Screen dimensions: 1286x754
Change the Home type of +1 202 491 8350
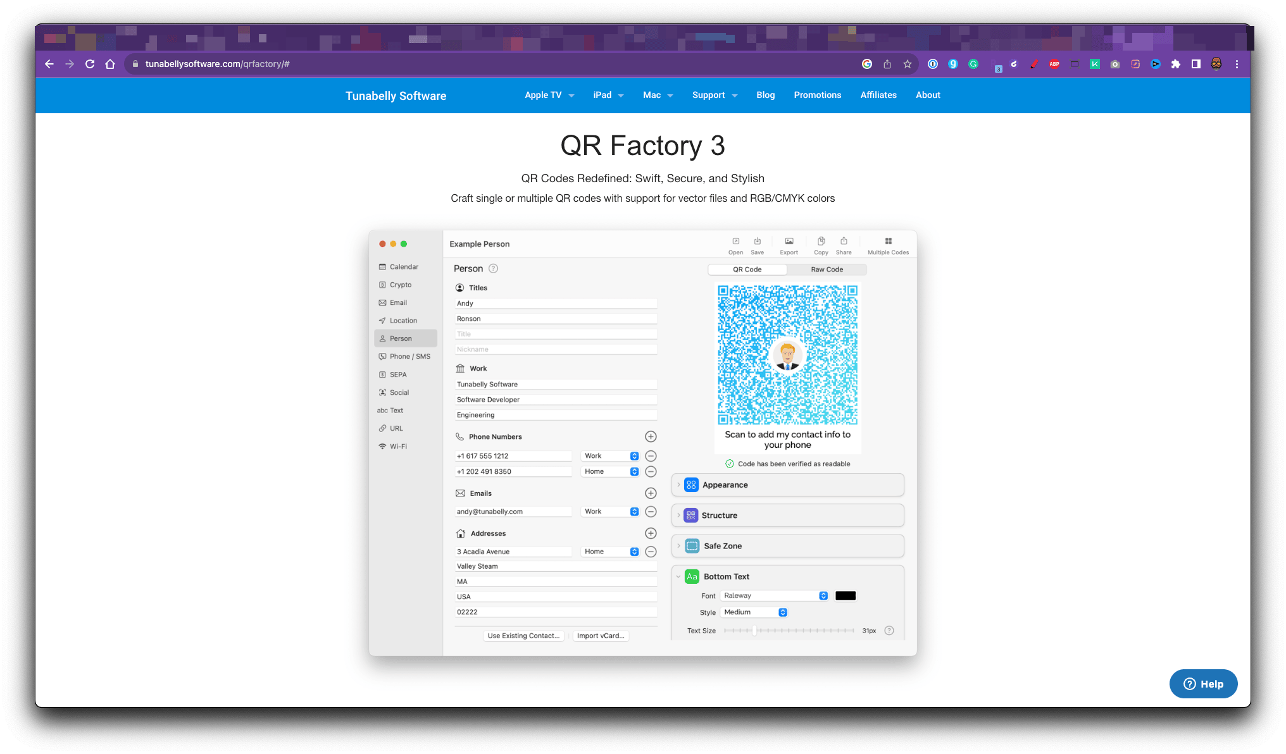pos(610,472)
